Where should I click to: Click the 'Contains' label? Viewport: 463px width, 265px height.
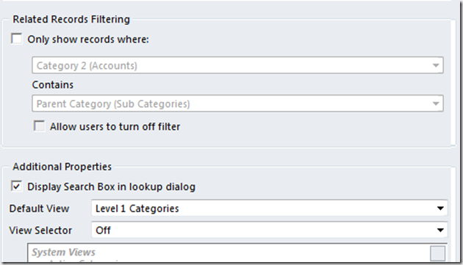click(x=53, y=85)
